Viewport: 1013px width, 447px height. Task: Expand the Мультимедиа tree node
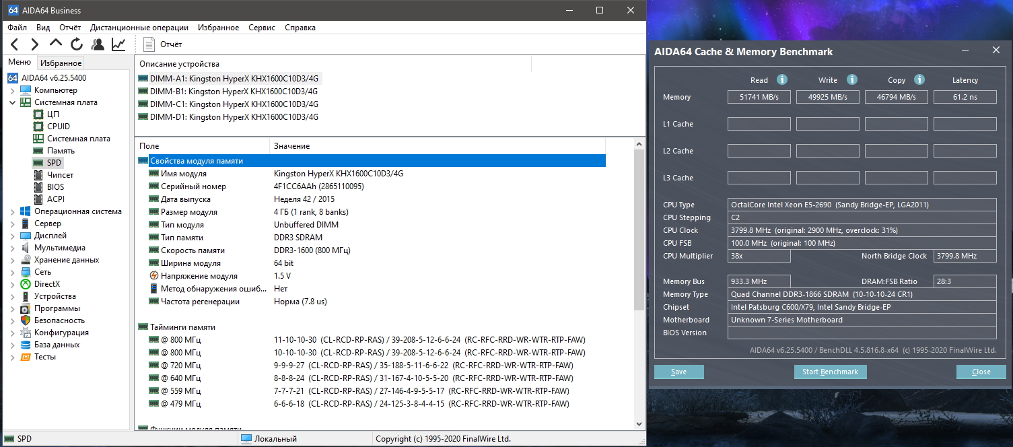(x=12, y=248)
